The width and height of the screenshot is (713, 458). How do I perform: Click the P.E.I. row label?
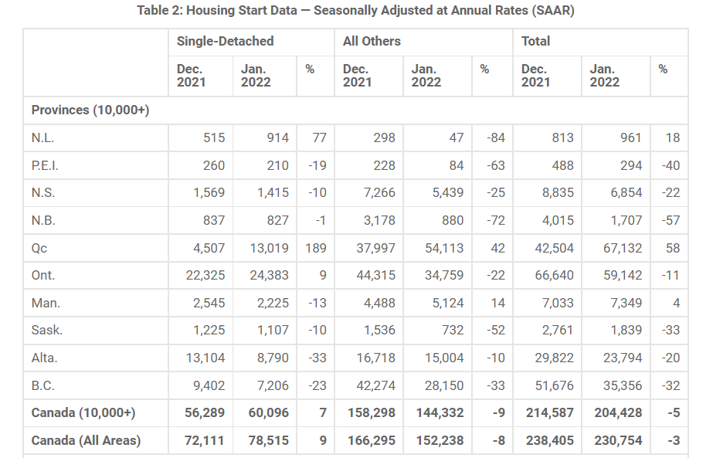coord(45,165)
